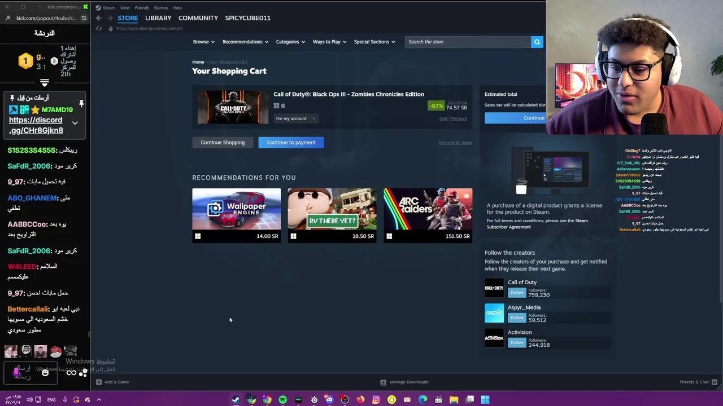Reload the Steam store page

click(99, 28)
